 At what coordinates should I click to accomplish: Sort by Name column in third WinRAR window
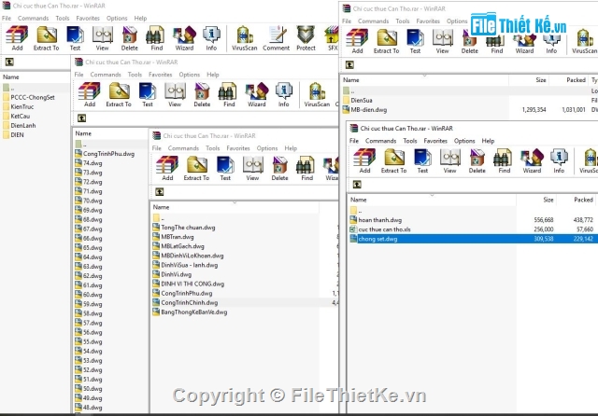[x=161, y=207]
